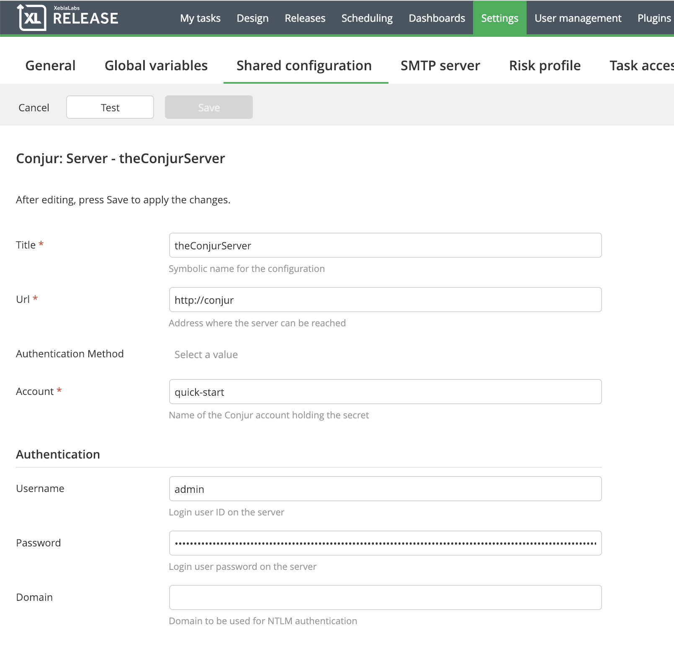This screenshot has width=674, height=646.
Task: Focus the Title input field
Action: 385,246
